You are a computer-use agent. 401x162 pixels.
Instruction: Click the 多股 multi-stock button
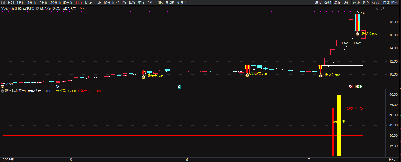click(337, 3)
